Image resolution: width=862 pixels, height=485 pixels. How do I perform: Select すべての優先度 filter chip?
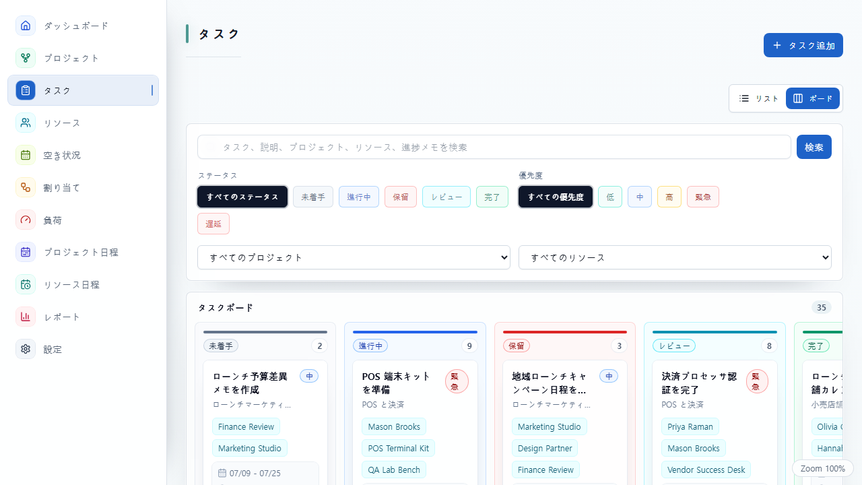click(556, 197)
